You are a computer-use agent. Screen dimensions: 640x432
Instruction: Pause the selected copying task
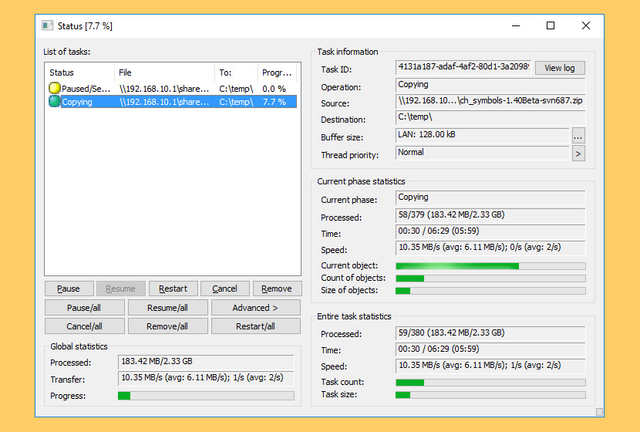69,289
